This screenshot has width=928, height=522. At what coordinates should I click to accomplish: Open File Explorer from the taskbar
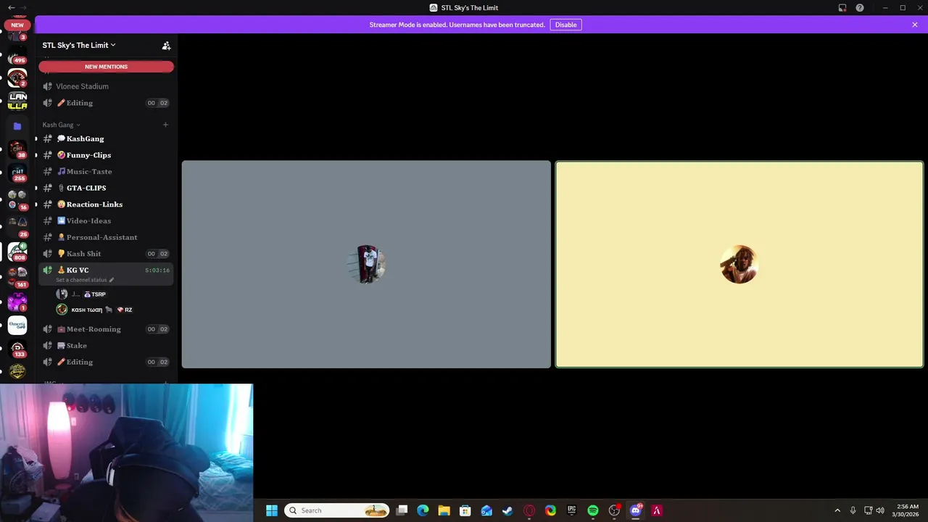pyautogui.click(x=444, y=510)
